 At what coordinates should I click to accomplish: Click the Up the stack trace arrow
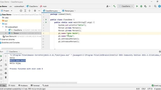(6, 56)
